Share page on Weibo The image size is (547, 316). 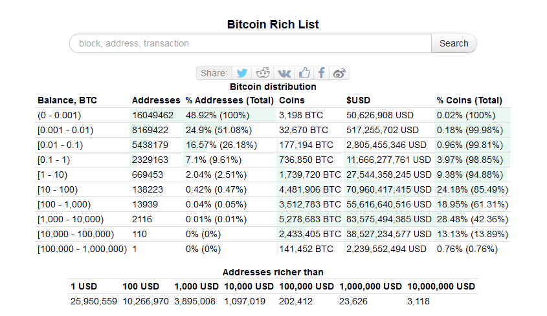[339, 73]
